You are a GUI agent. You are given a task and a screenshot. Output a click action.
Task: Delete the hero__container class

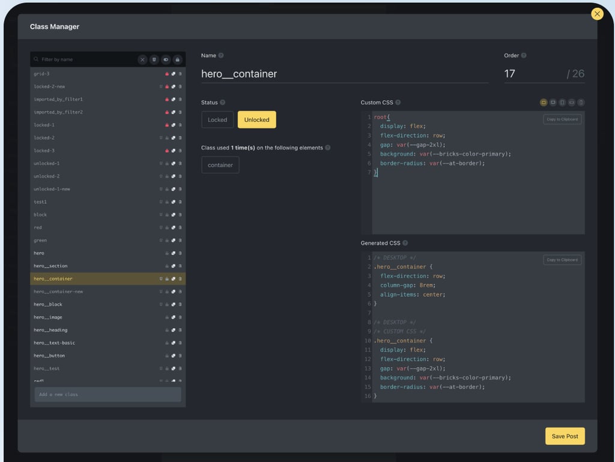tap(180, 279)
